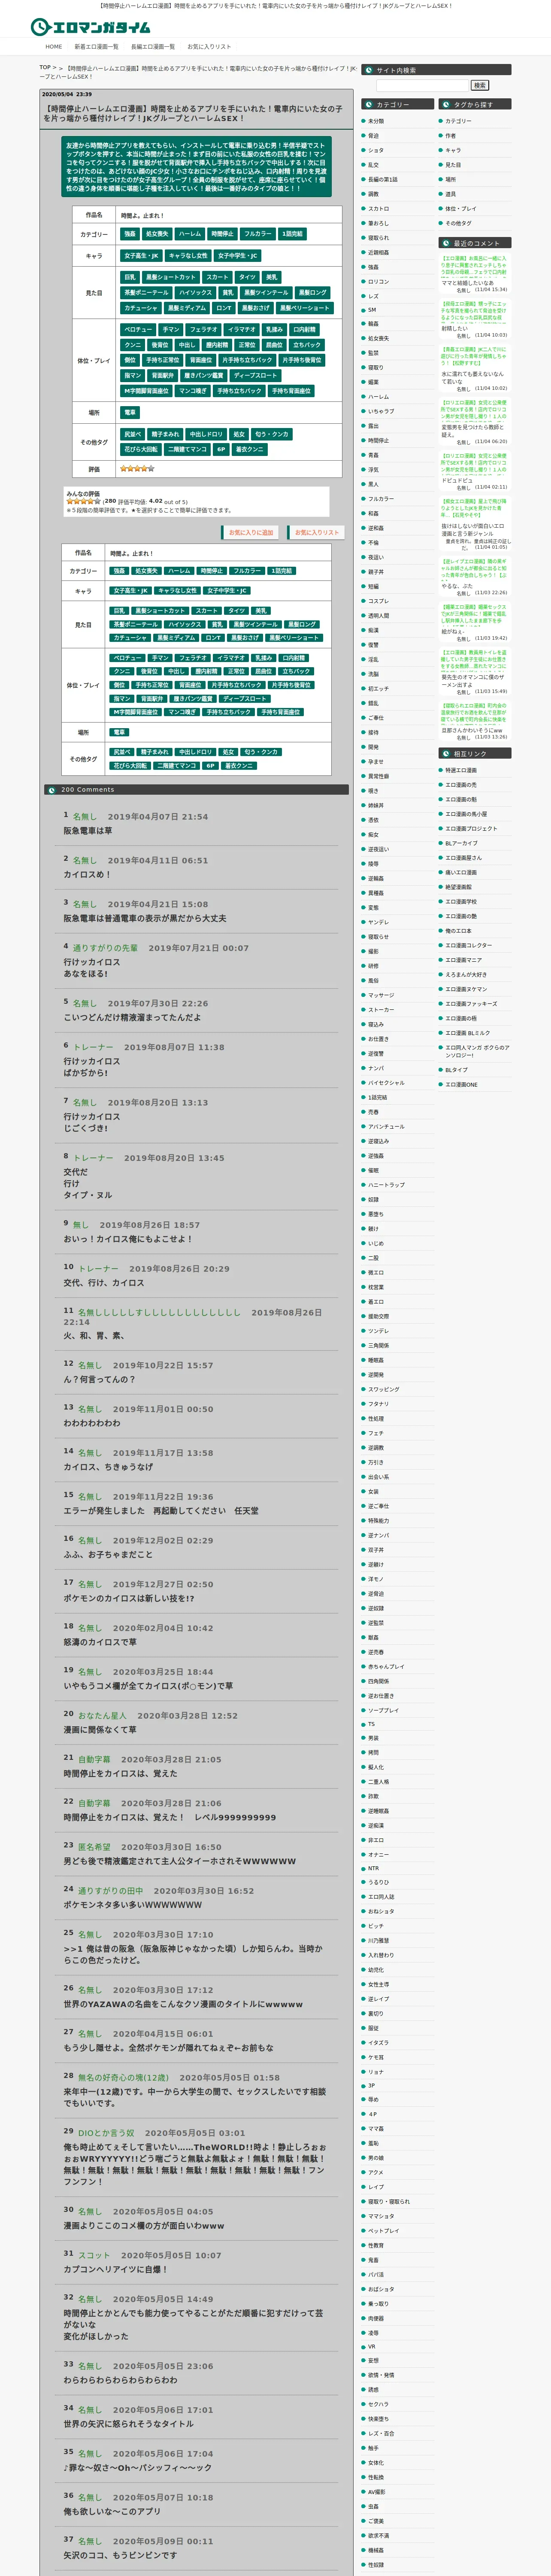
Task: Open BLタイプ under 相互リンク
Action: 456,1069
